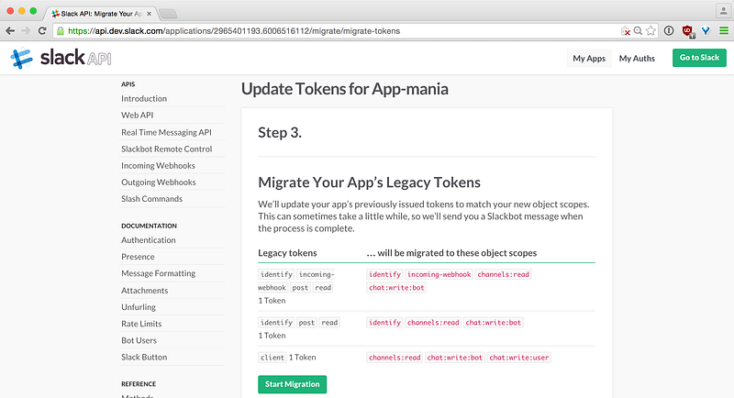
Task: Open the Authentication documentation link
Action: [149, 240]
